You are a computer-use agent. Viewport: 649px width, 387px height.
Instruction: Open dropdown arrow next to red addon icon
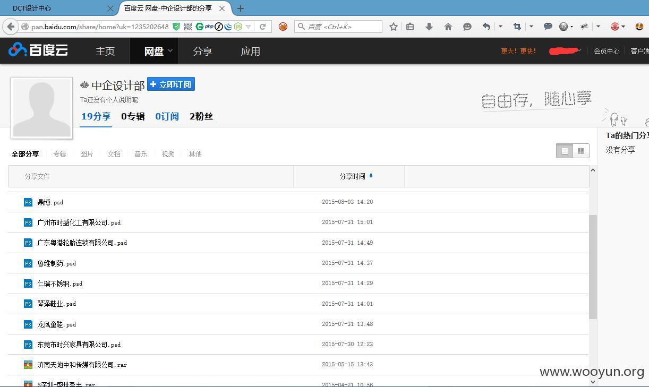623,27
